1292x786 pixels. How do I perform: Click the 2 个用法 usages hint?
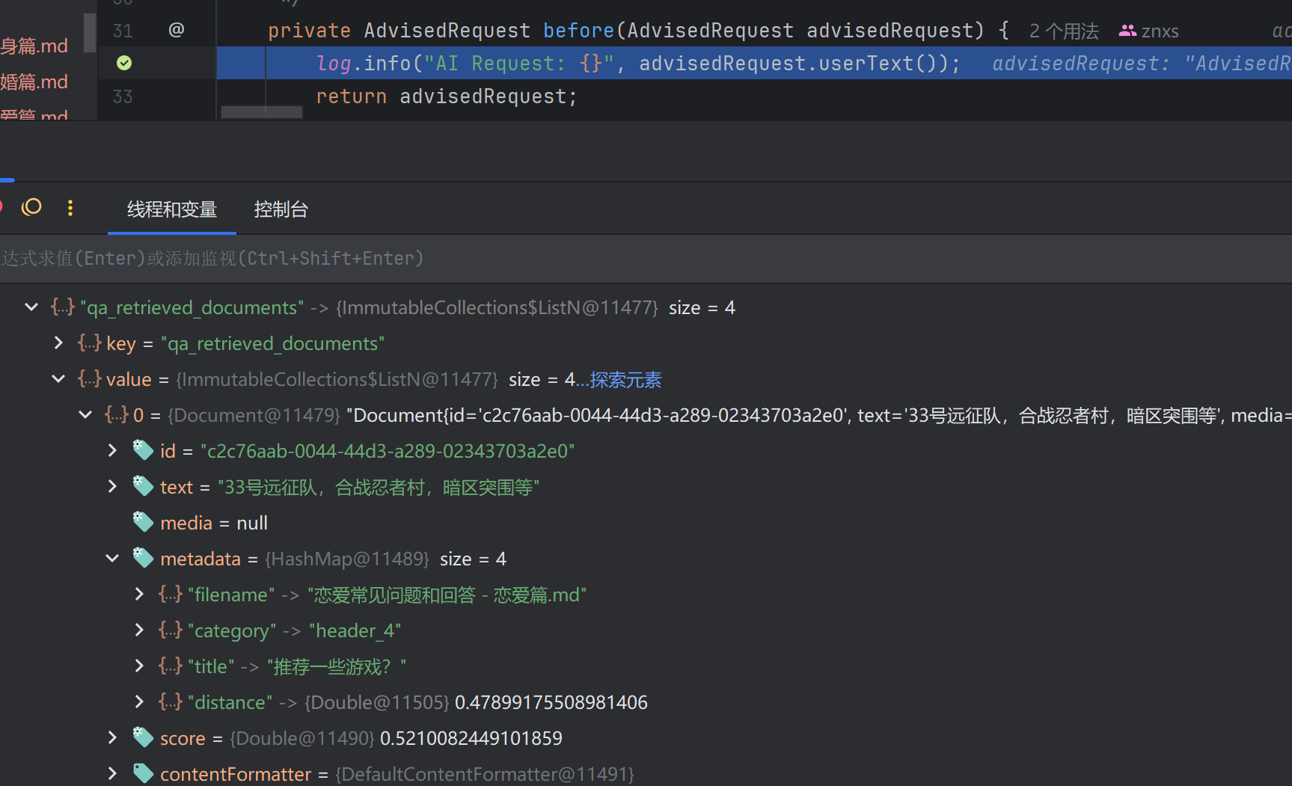(1064, 31)
